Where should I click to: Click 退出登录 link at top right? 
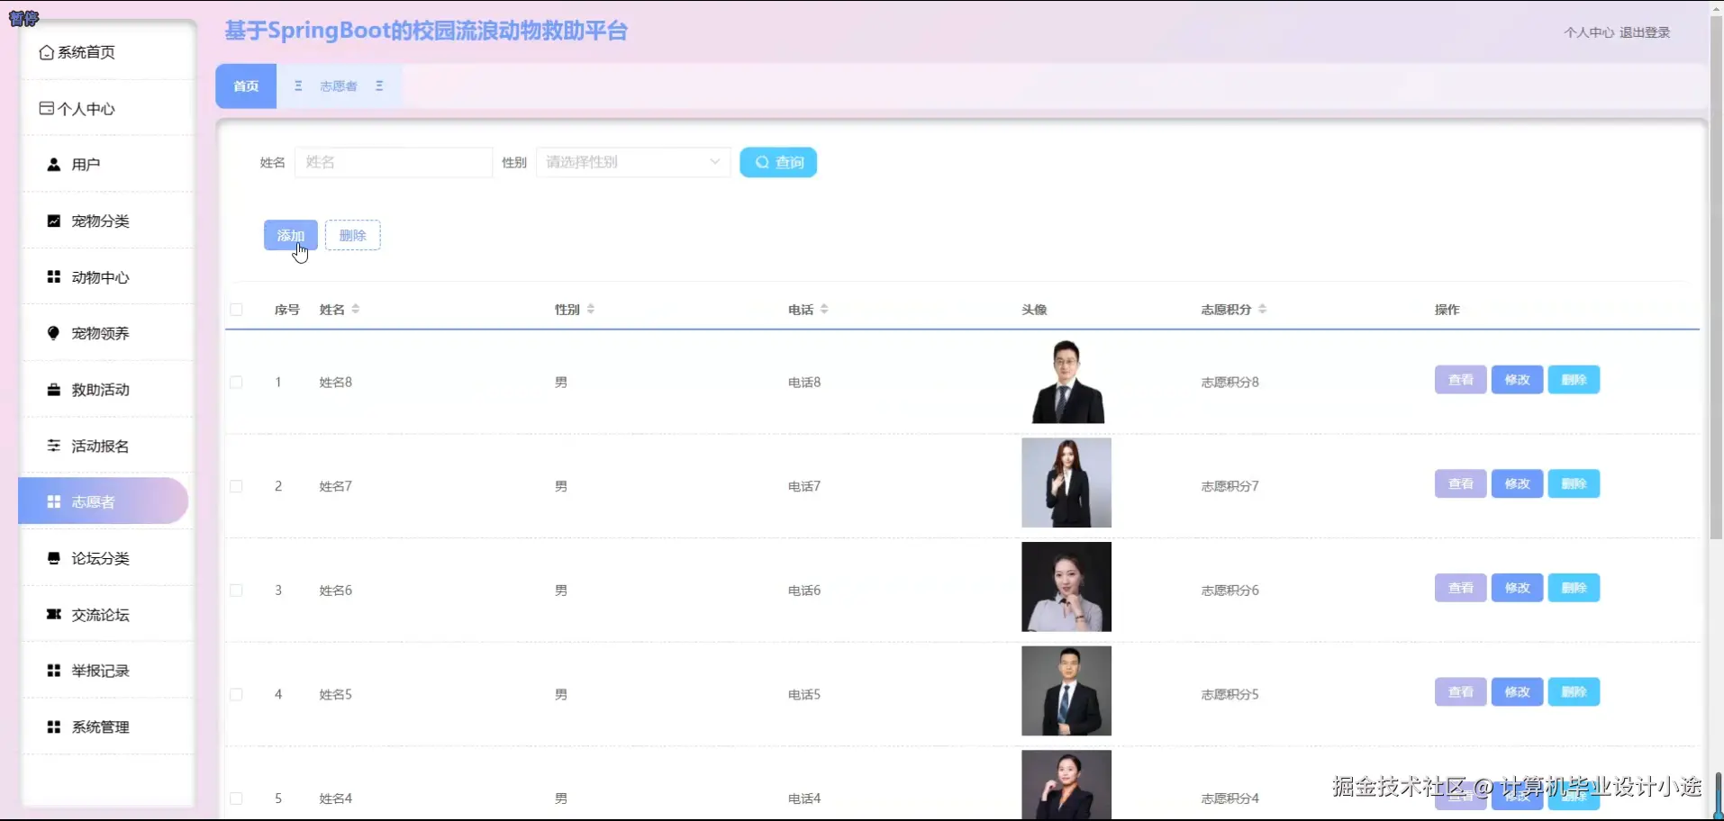[1645, 32]
